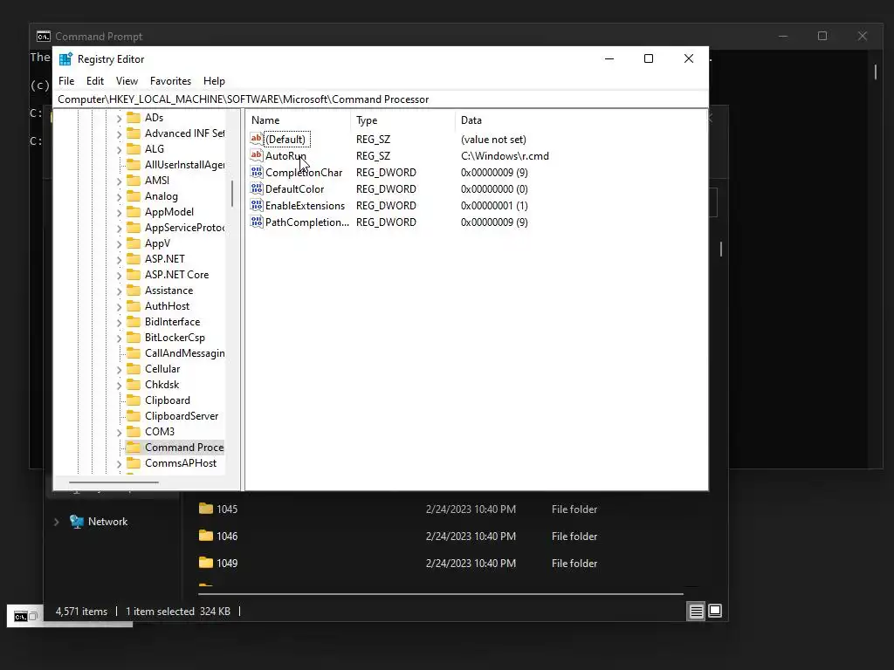Image resolution: width=894 pixels, height=670 pixels.
Task: Click the registry tree vertical scrollbar
Action: [x=232, y=194]
